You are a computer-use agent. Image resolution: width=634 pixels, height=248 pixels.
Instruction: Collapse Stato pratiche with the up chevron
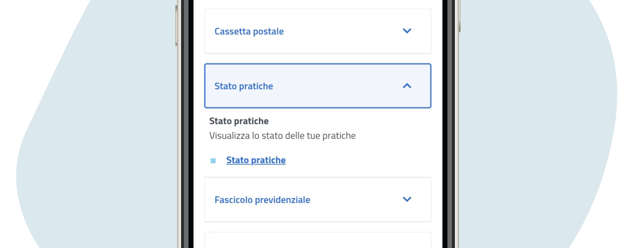click(x=407, y=86)
